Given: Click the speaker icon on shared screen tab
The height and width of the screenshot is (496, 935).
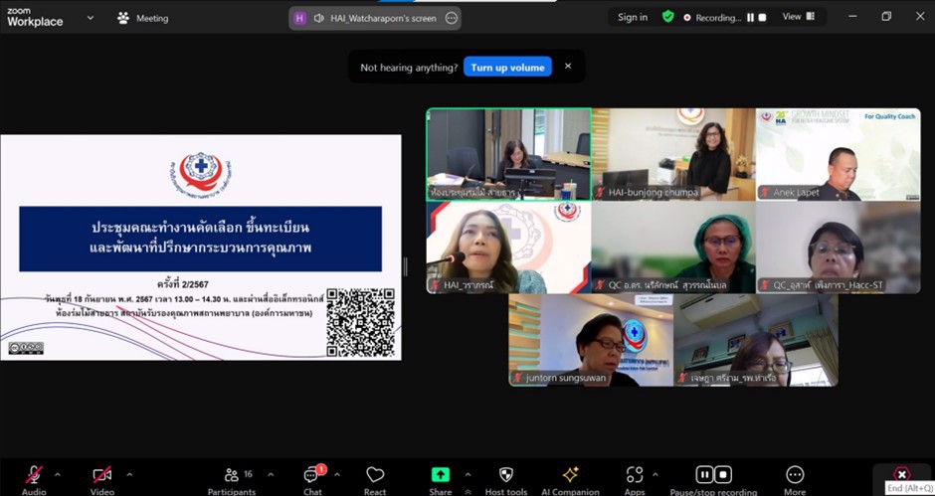Looking at the screenshot, I should pyautogui.click(x=319, y=18).
